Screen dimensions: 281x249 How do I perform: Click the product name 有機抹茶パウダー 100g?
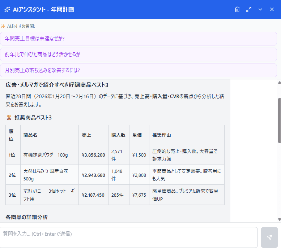pos(46,155)
